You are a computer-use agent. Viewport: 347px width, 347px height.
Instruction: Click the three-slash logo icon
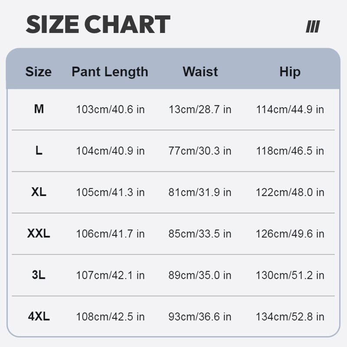[x=313, y=26]
